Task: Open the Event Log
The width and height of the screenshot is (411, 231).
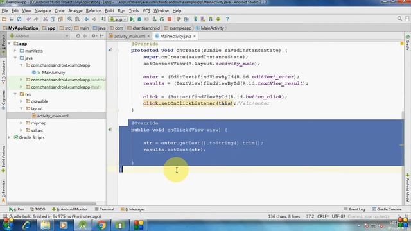Action: tap(354, 209)
